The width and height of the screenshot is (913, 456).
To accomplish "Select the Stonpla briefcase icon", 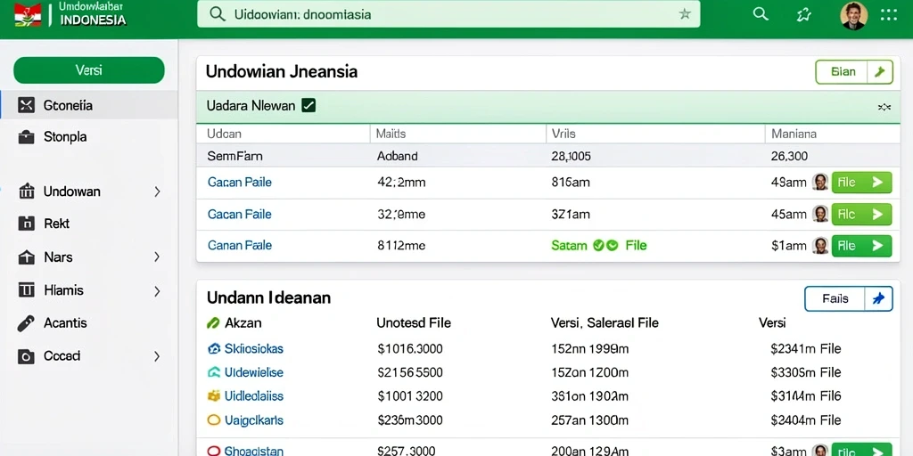I will pos(26,137).
